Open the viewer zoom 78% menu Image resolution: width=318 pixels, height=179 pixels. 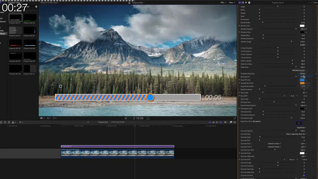click(x=223, y=3)
